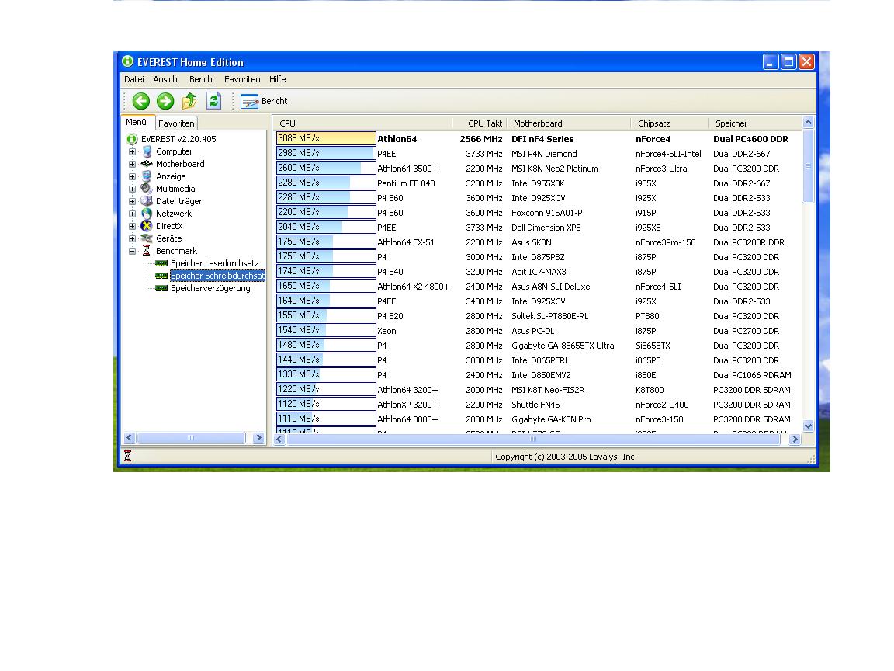Screen dimensions: 894x671
Task: Expand the DirectX tree node
Action: coord(132,227)
